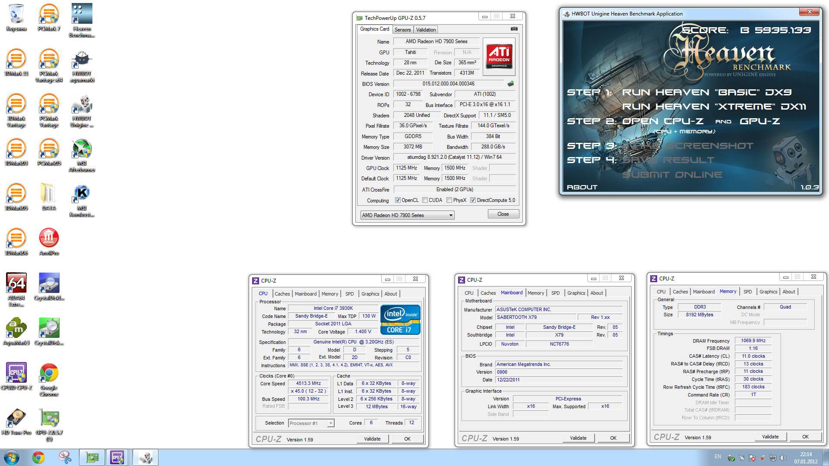Launch HWBOT Unigine desktop shortcut
The width and height of the screenshot is (829, 466).
click(x=82, y=110)
